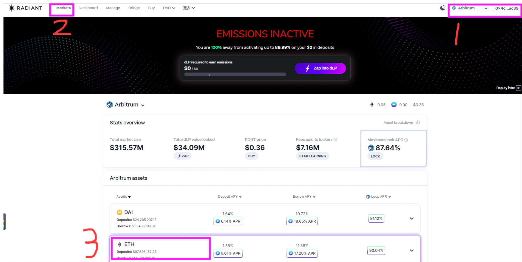The height and width of the screenshot is (262, 522).
Task: Click the DAI coin icon
Action: pyautogui.click(x=120, y=212)
